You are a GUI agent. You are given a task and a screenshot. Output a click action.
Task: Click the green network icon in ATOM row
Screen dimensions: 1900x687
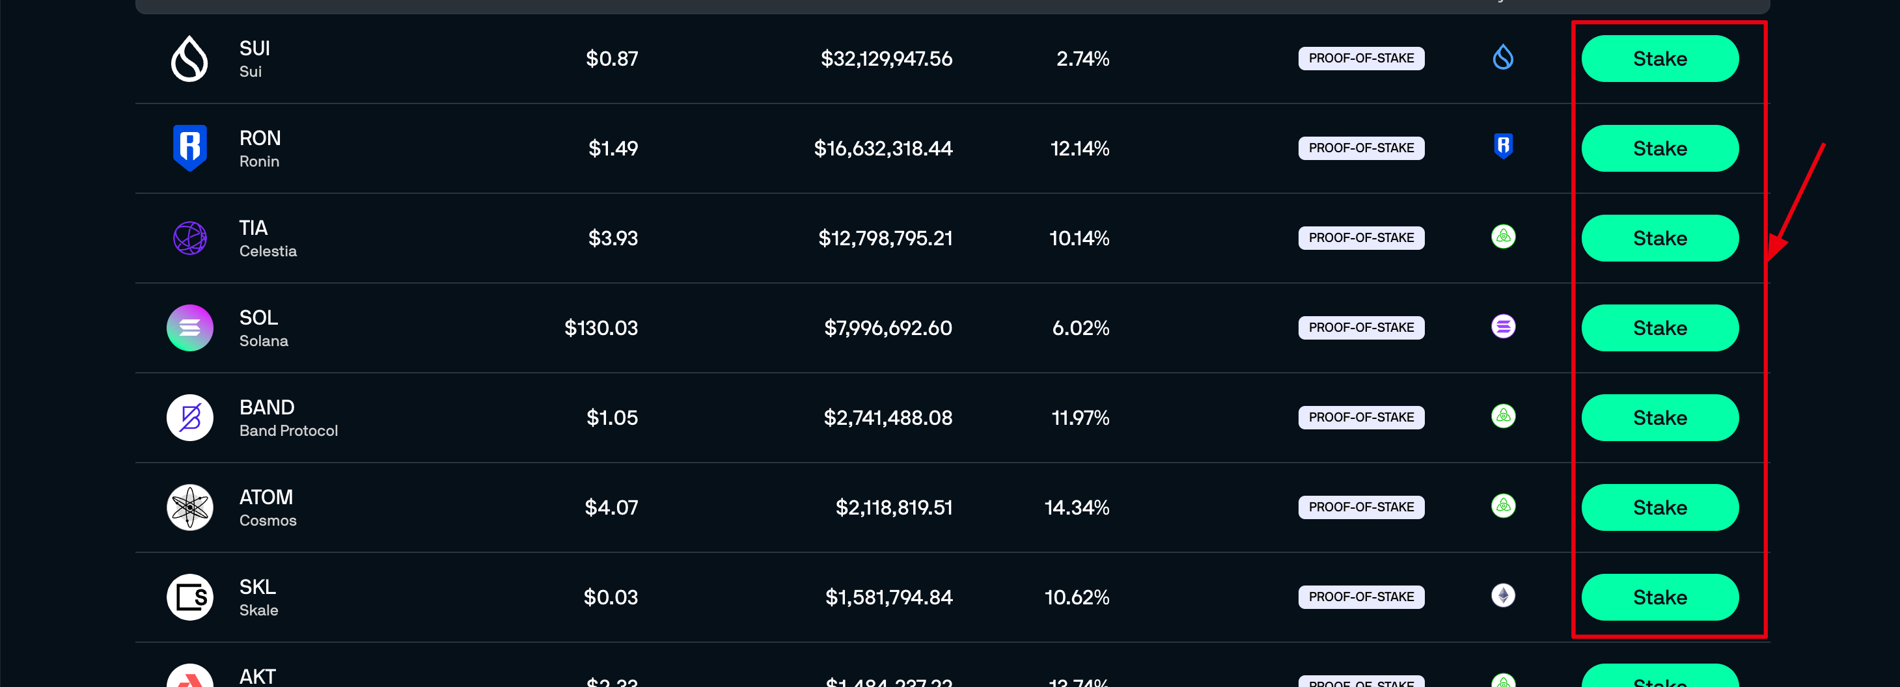pos(1502,506)
